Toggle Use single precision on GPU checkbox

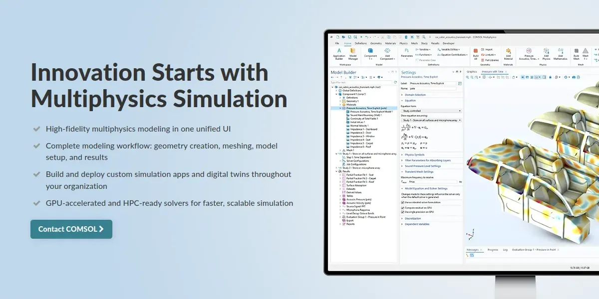point(402,212)
